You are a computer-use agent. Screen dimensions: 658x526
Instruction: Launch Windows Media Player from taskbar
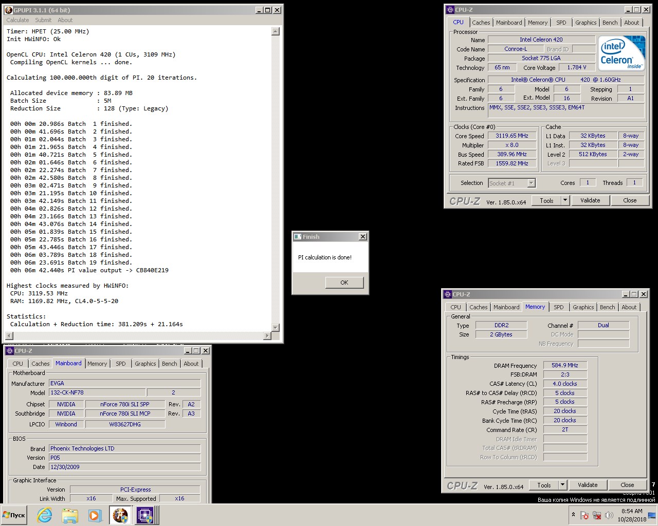(x=95, y=515)
